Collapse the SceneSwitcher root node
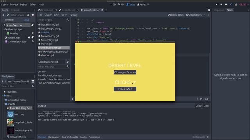The image size is (250, 140). click(x=2, y=25)
